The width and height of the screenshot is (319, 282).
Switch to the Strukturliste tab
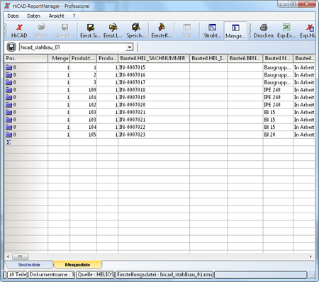click(x=29, y=265)
